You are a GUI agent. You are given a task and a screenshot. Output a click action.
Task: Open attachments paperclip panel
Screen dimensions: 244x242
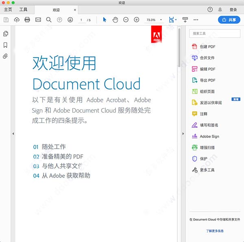pyautogui.click(x=5, y=56)
